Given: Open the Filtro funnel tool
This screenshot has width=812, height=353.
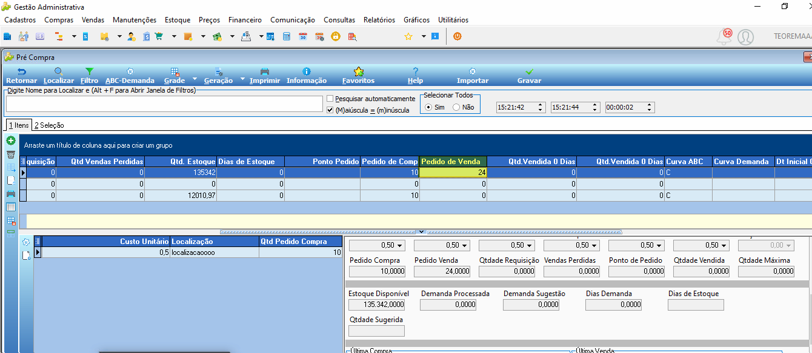Looking at the screenshot, I should (x=89, y=76).
